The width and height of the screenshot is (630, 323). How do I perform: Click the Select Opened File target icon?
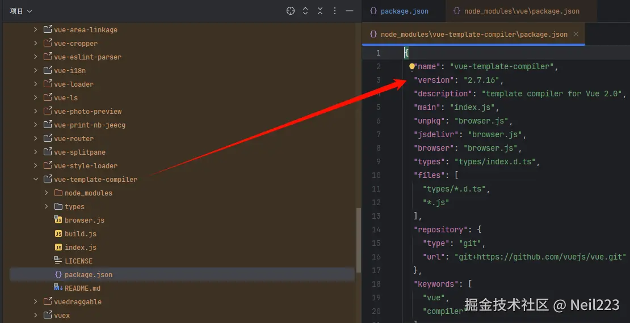(291, 11)
